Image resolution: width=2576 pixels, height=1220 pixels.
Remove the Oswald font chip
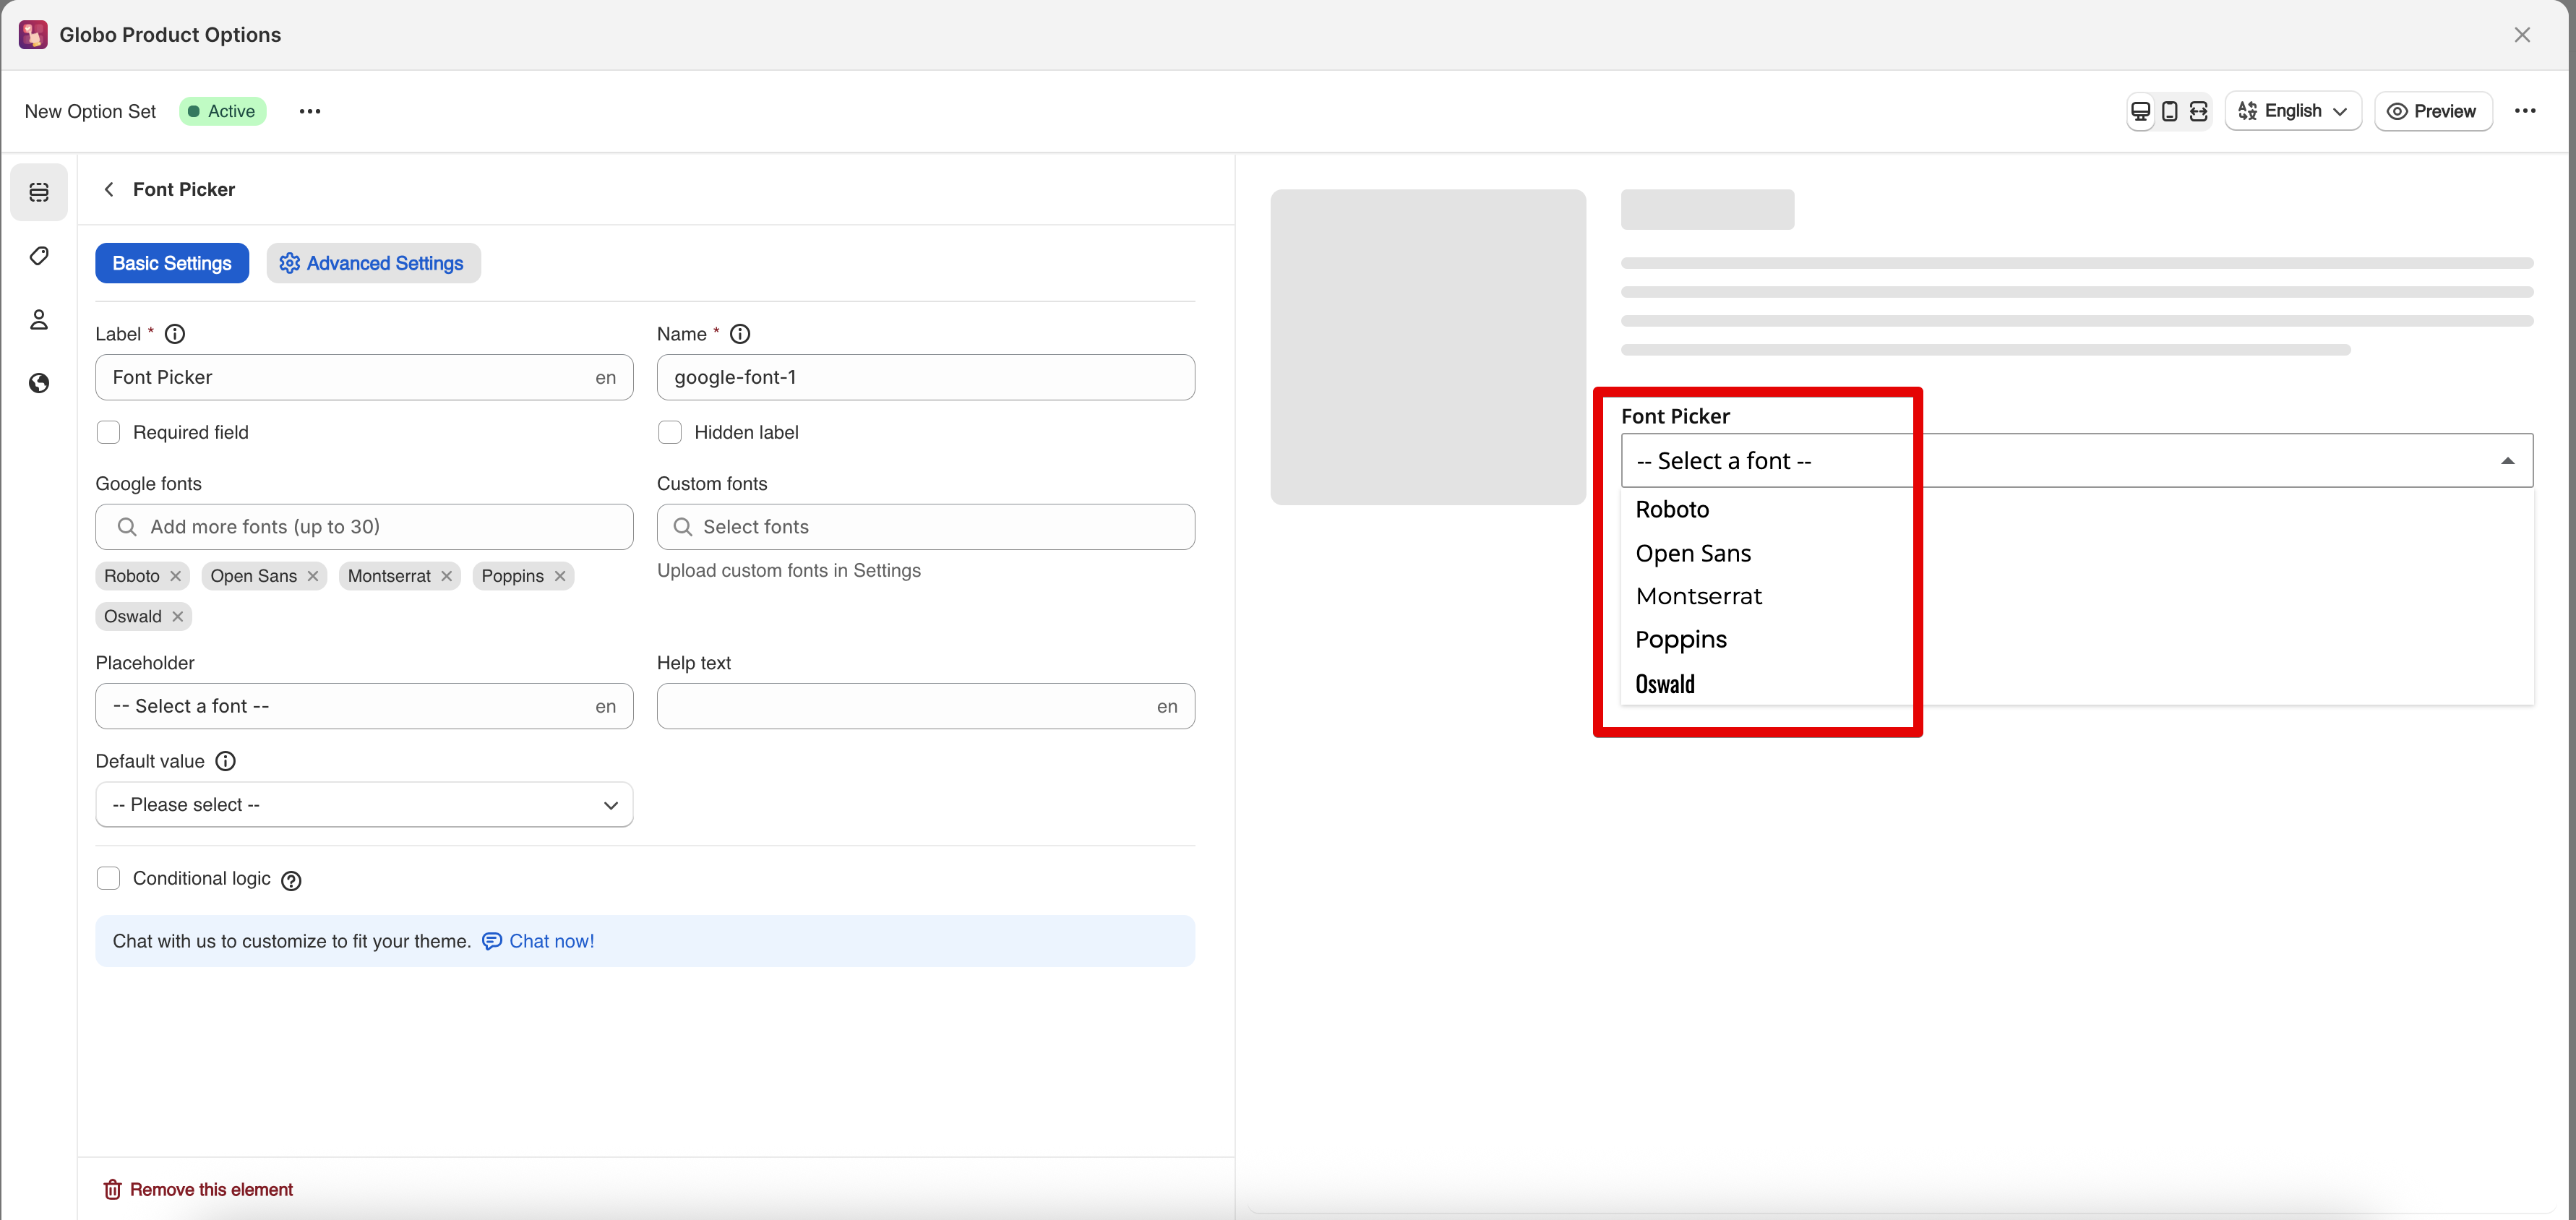click(178, 617)
